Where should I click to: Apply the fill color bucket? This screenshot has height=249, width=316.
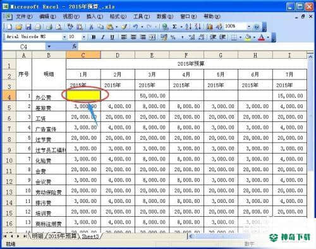pos(248,37)
